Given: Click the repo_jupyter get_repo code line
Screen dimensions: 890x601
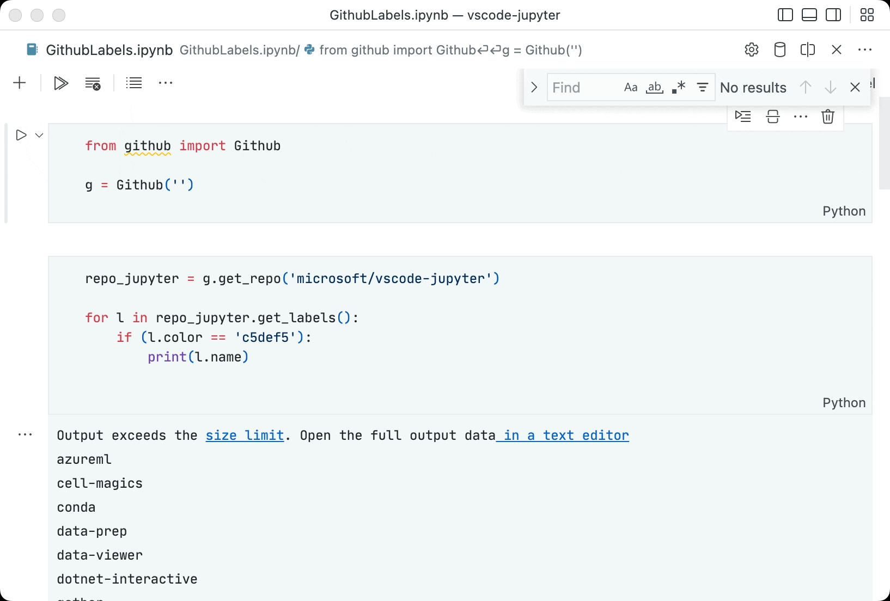Looking at the screenshot, I should 292,279.
